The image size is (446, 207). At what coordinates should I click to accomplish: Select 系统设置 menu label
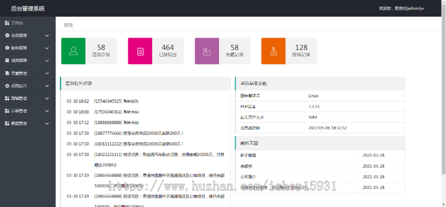pos(19,86)
